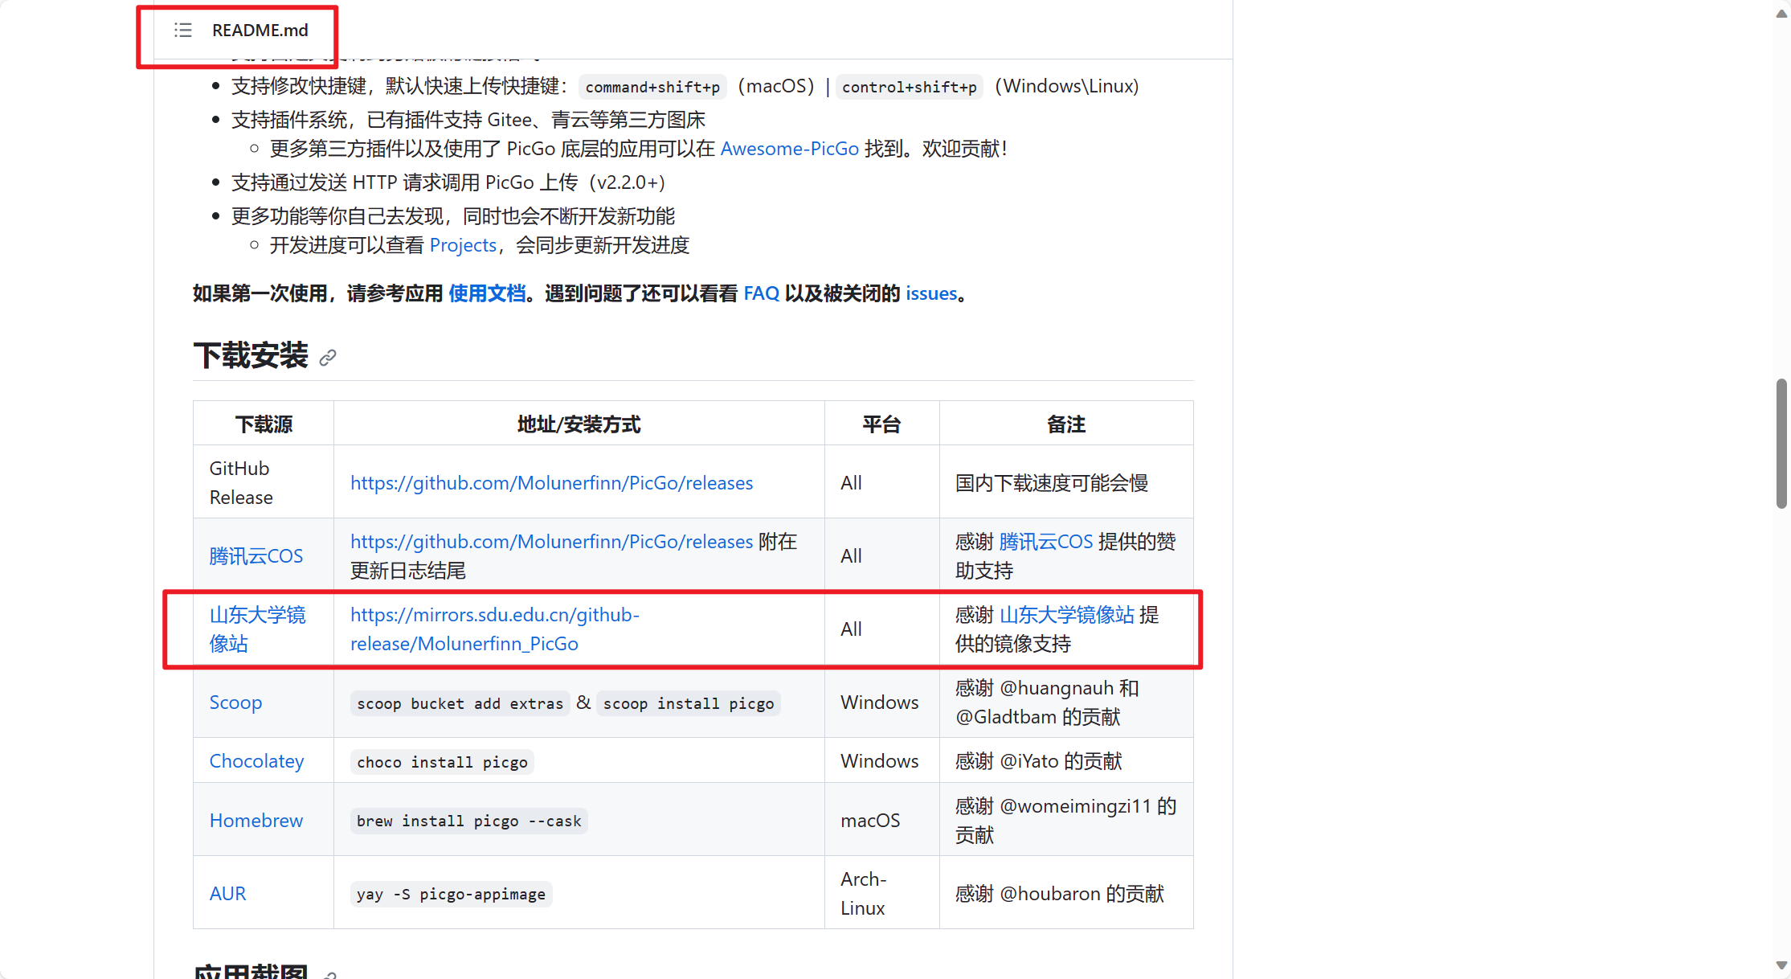
Task: Click the scroll down arrow of the scrollbar
Action: click(1781, 965)
